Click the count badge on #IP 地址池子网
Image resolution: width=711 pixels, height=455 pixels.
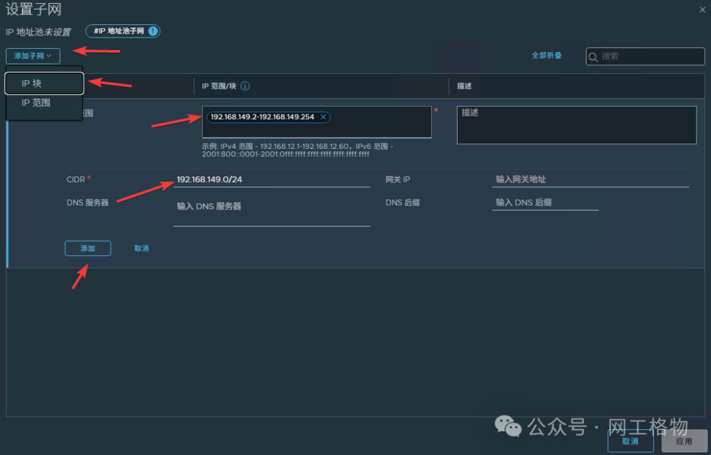click(152, 31)
